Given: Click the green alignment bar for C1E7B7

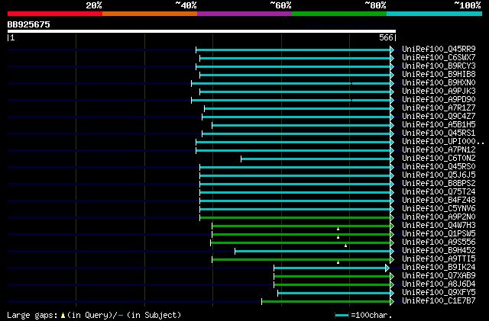Looking at the screenshot, I should (326, 302).
